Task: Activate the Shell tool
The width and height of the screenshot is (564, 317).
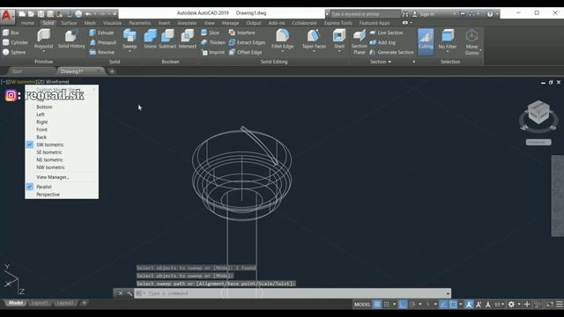Action: pos(338,39)
